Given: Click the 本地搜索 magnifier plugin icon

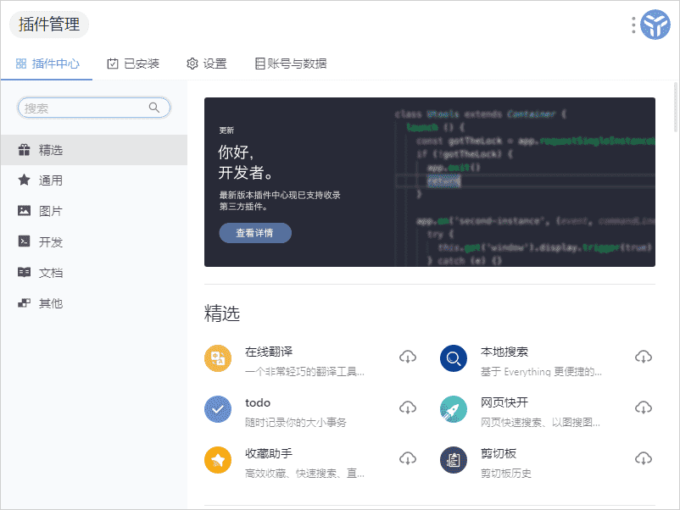Looking at the screenshot, I should [453, 358].
